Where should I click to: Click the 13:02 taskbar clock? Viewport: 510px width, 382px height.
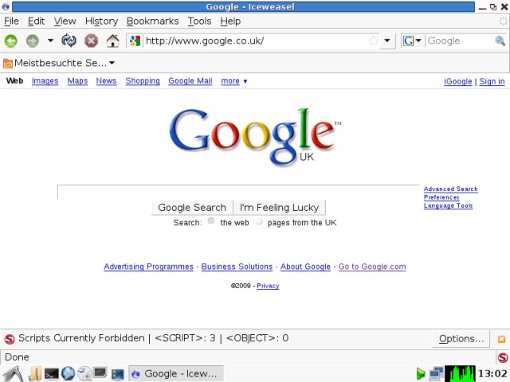pos(492,374)
